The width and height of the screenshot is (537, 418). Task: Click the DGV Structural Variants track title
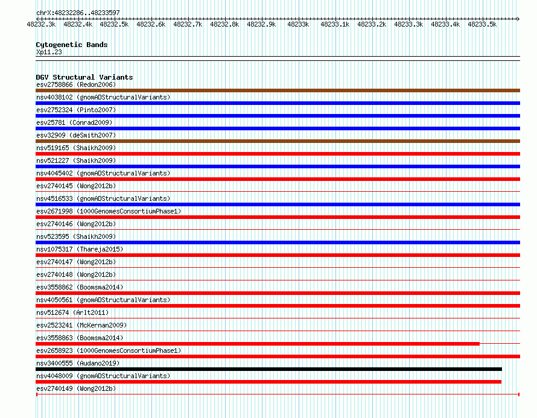tap(84, 77)
